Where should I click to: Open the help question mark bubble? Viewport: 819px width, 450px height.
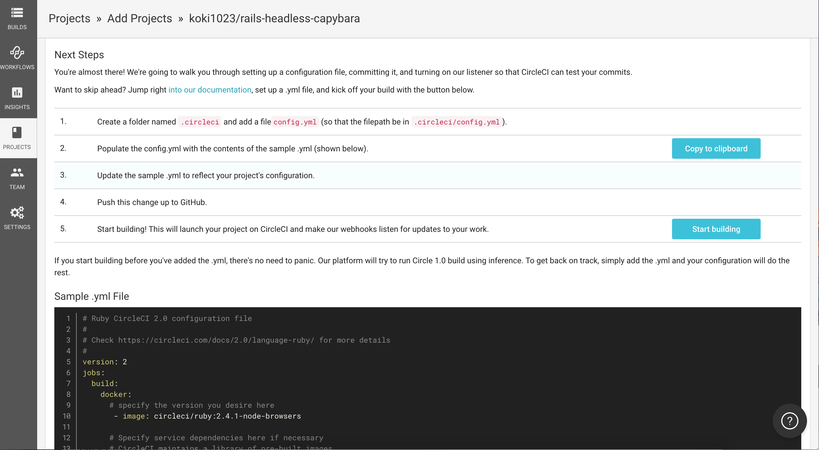click(x=790, y=421)
